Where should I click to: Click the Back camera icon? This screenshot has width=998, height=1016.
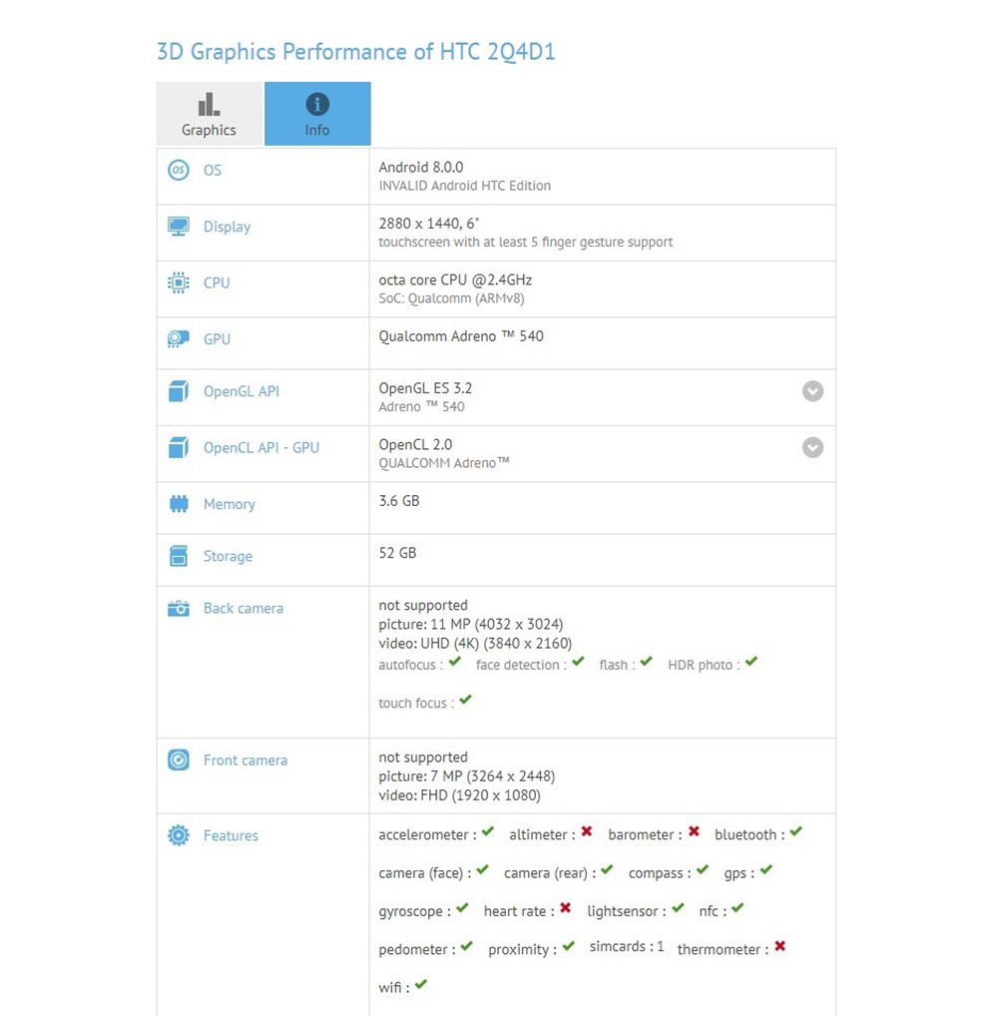click(179, 608)
